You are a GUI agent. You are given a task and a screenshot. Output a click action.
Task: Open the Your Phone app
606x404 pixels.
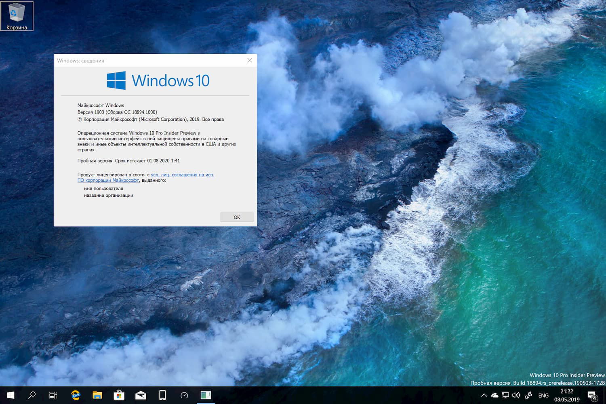click(162, 395)
